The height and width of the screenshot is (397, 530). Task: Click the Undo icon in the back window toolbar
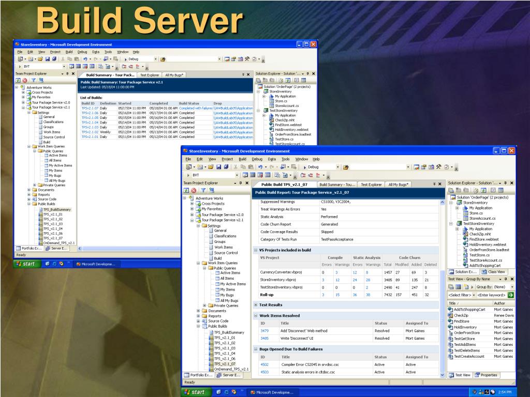[x=85, y=59]
